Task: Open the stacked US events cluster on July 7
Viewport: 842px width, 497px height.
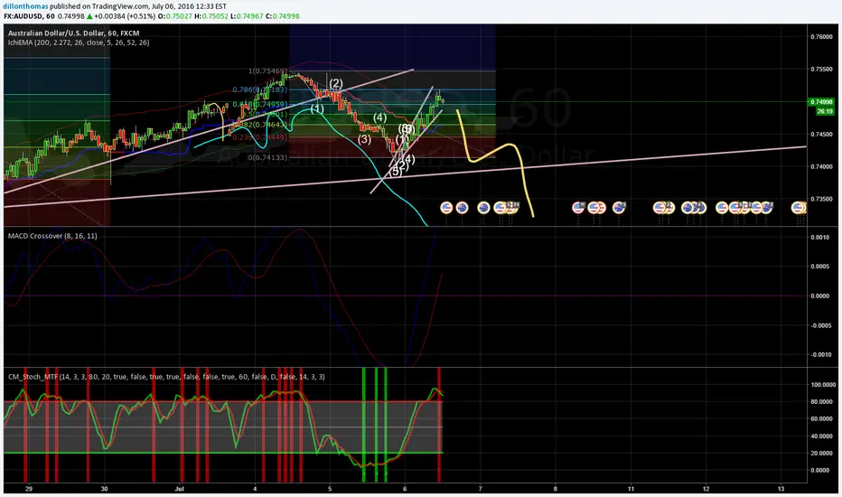Action: coord(507,208)
